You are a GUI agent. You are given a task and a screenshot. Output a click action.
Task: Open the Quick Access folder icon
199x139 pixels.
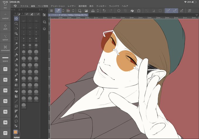pyautogui.click(x=44, y=15)
